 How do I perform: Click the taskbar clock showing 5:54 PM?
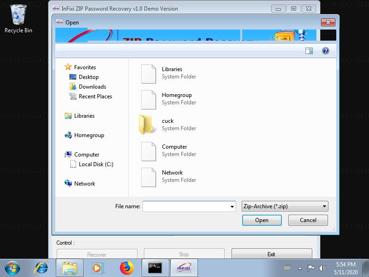pyautogui.click(x=345, y=268)
